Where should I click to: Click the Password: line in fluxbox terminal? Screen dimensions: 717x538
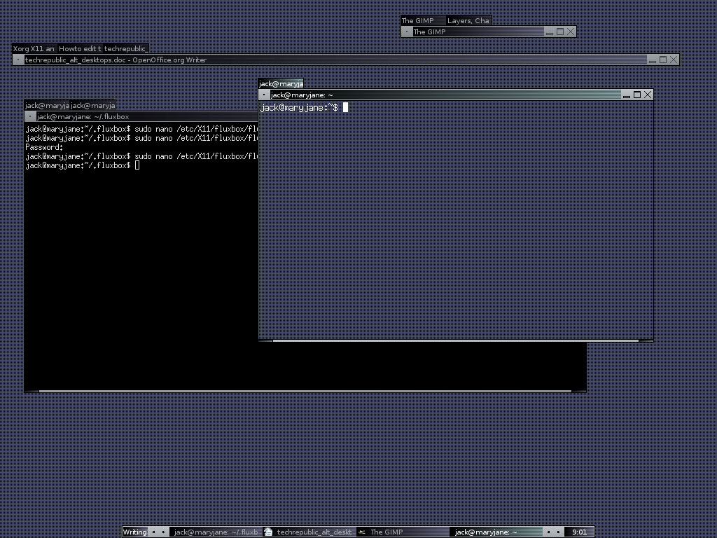[44, 147]
